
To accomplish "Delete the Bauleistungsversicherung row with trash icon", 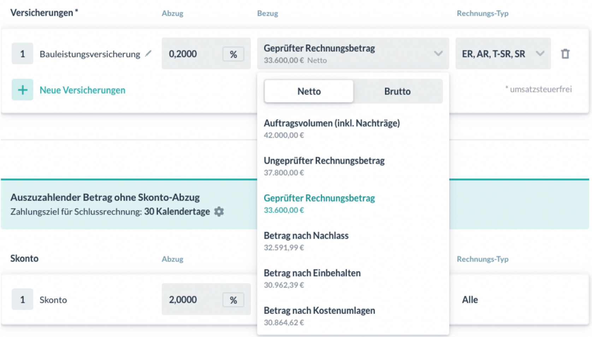I will (565, 54).
